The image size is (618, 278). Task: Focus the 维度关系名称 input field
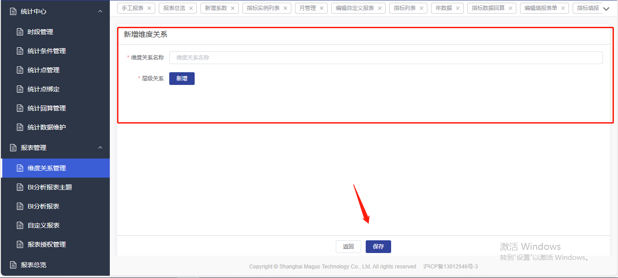tap(386, 58)
